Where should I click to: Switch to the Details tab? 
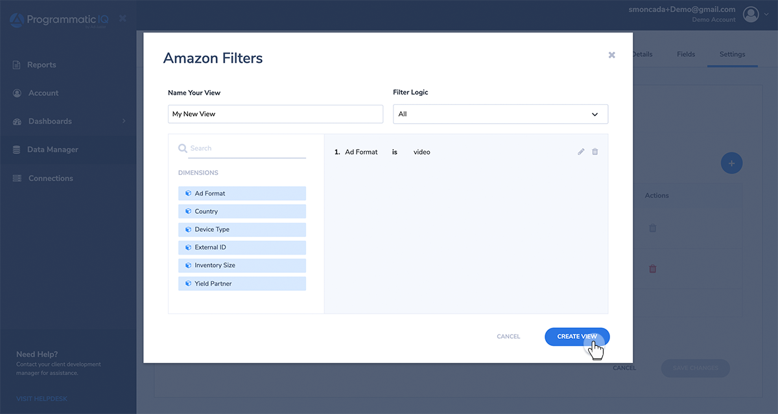pos(642,54)
